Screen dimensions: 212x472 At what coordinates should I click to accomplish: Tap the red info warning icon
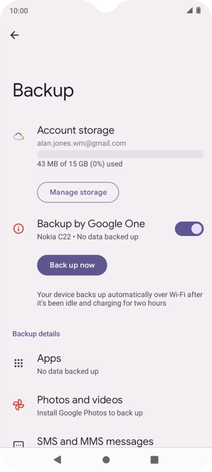coord(18,228)
